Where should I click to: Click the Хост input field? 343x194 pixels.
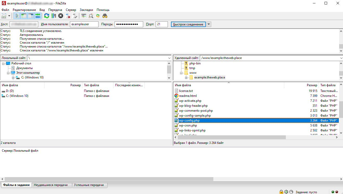pos(24,24)
